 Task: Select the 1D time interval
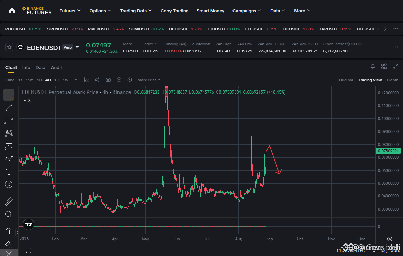click(x=57, y=80)
